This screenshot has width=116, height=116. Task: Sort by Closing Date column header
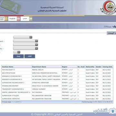(107, 67)
